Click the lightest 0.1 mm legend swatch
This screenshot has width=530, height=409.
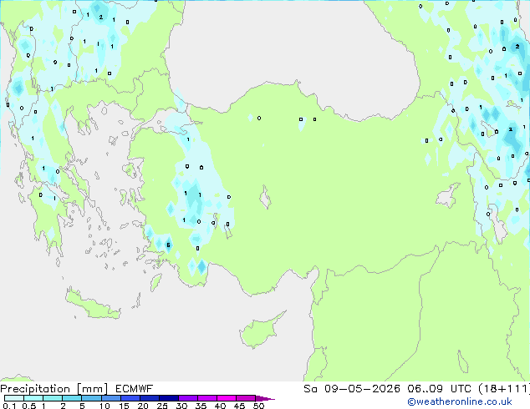[x=14, y=398]
